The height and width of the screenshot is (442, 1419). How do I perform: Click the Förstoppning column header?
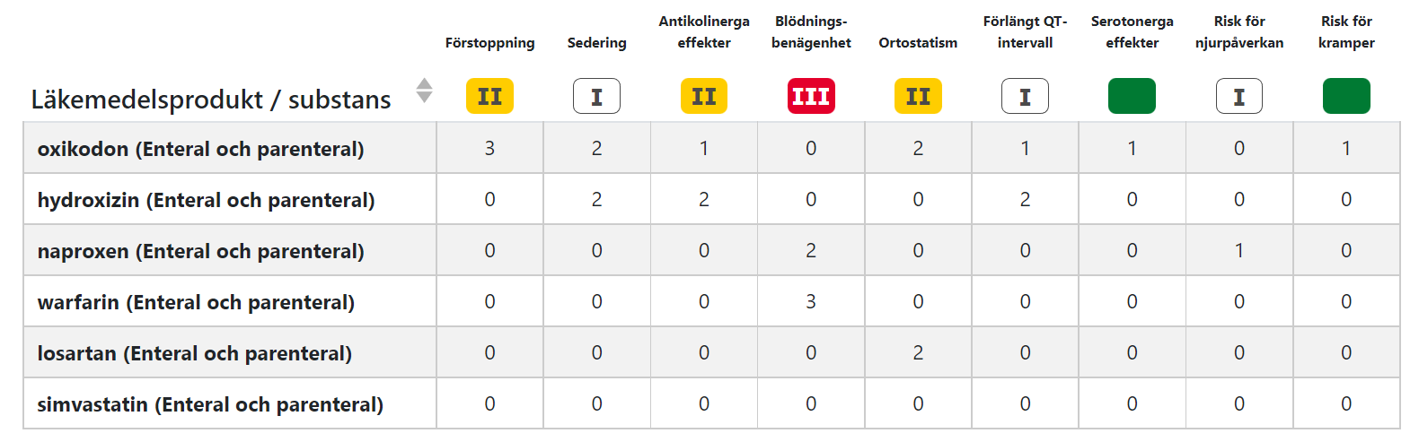pos(489,43)
